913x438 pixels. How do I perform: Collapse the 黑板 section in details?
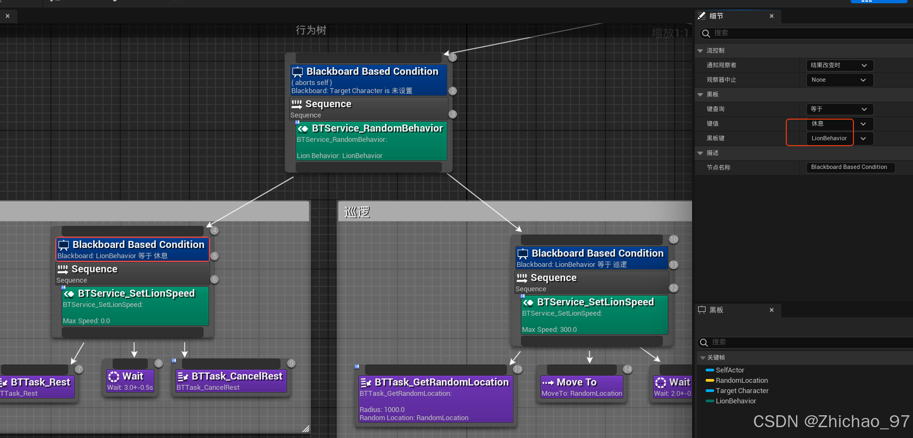click(x=700, y=95)
